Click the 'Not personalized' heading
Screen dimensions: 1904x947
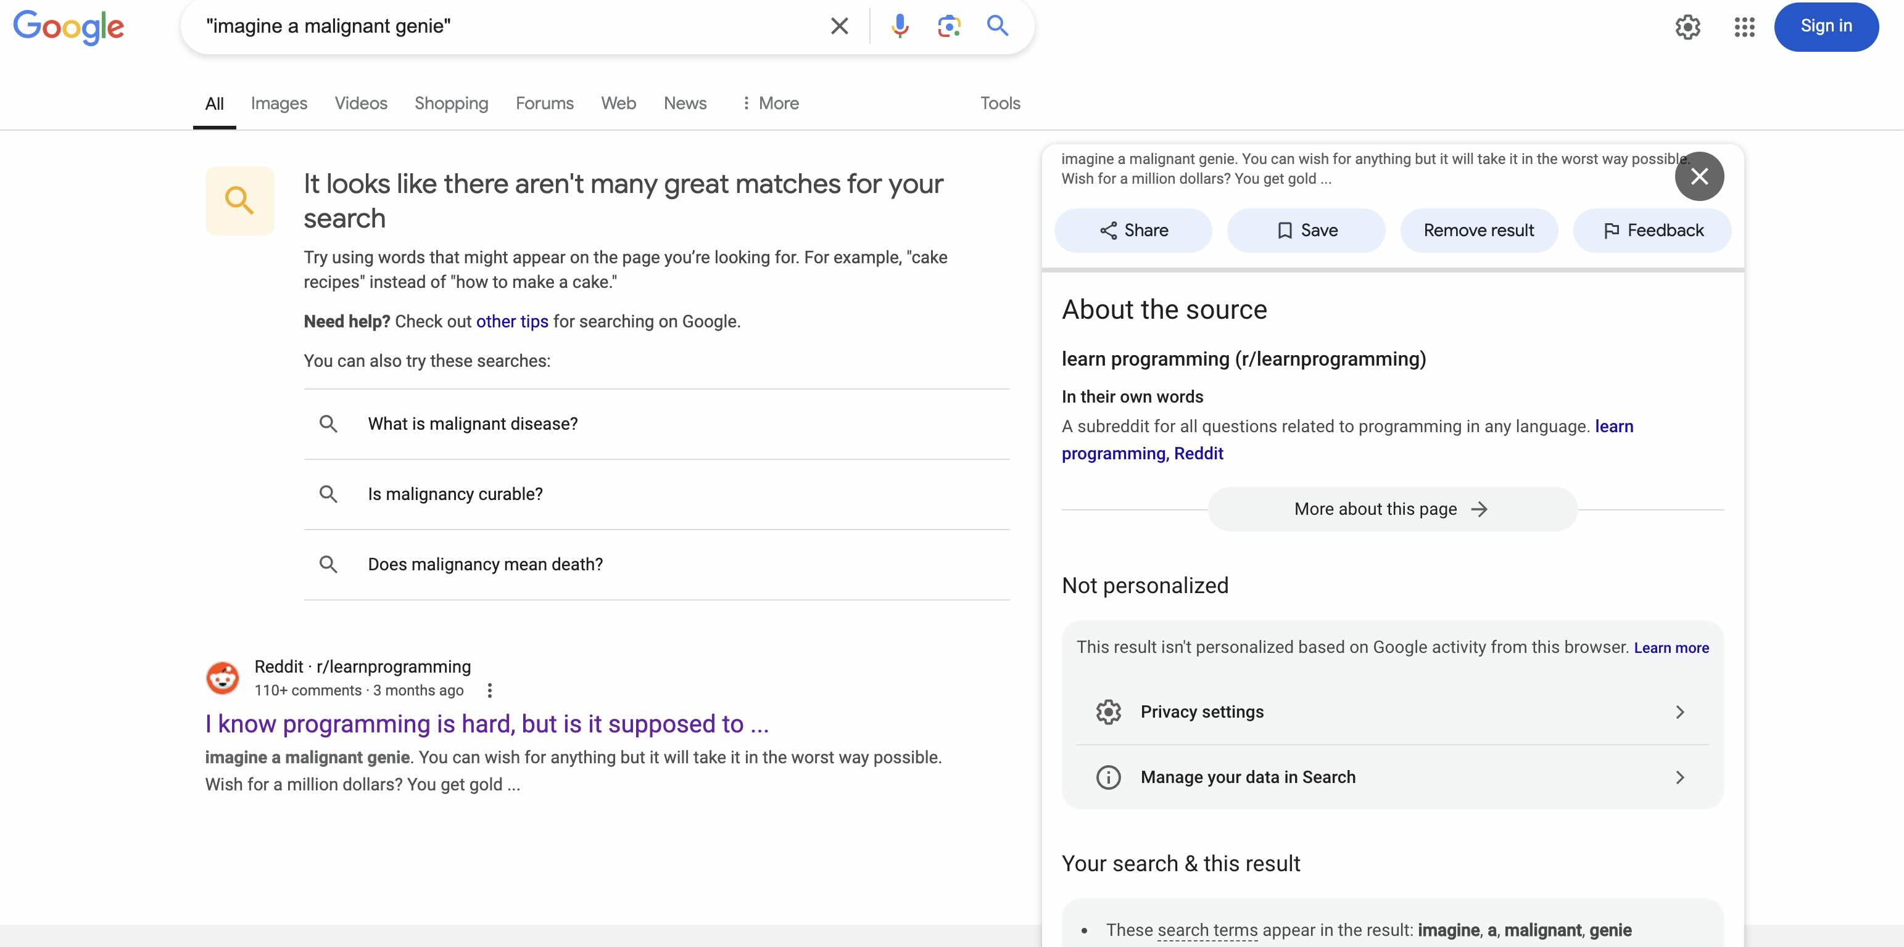pyautogui.click(x=1145, y=586)
